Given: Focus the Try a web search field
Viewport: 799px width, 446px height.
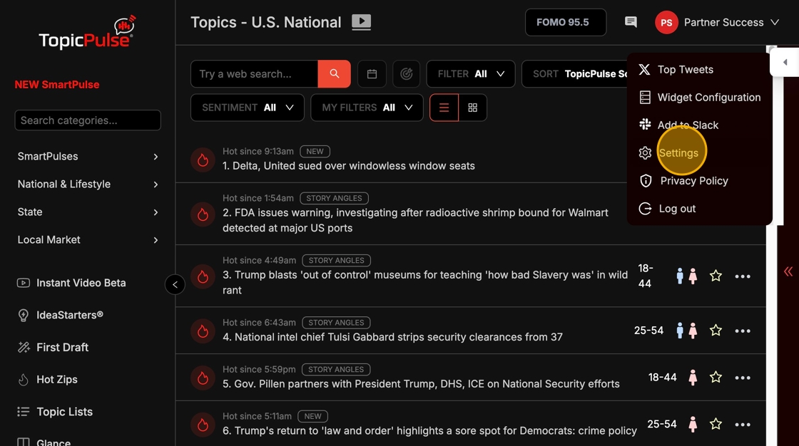Looking at the screenshot, I should point(254,74).
